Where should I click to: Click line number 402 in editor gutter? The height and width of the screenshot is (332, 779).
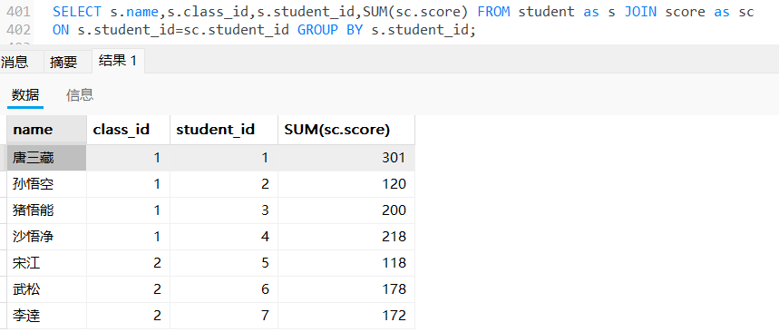pyautogui.click(x=18, y=30)
